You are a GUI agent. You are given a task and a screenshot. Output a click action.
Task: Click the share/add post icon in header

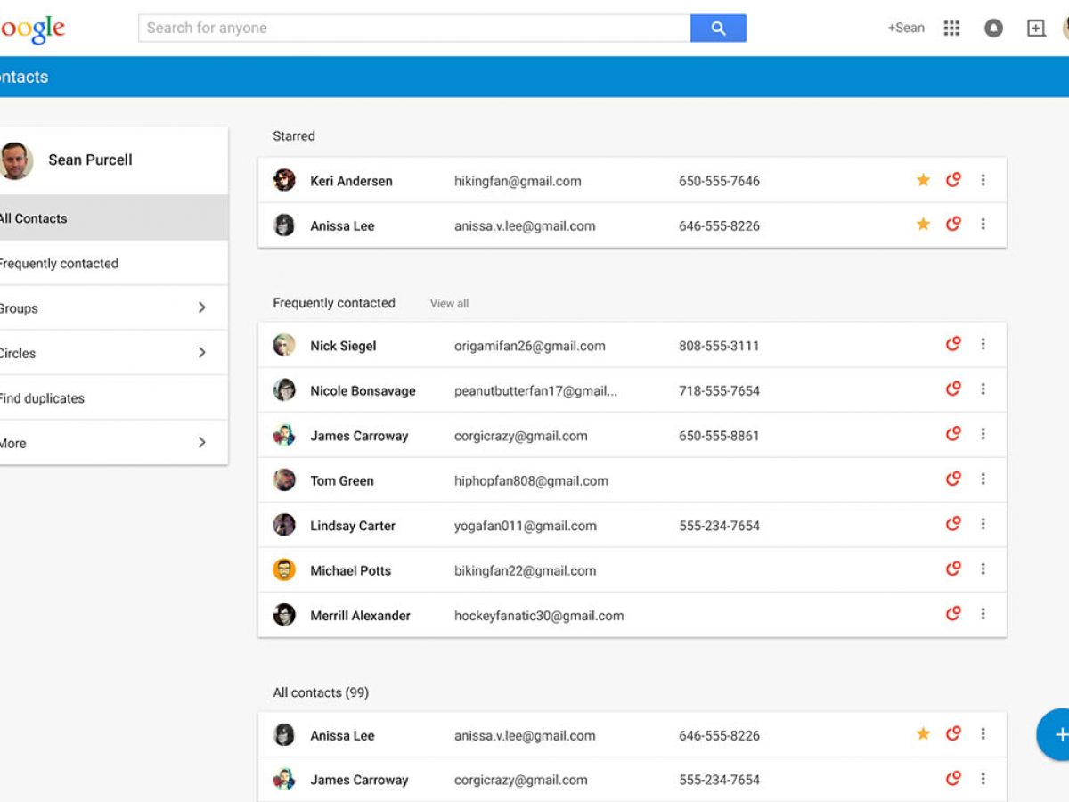pyautogui.click(x=1035, y=29)
